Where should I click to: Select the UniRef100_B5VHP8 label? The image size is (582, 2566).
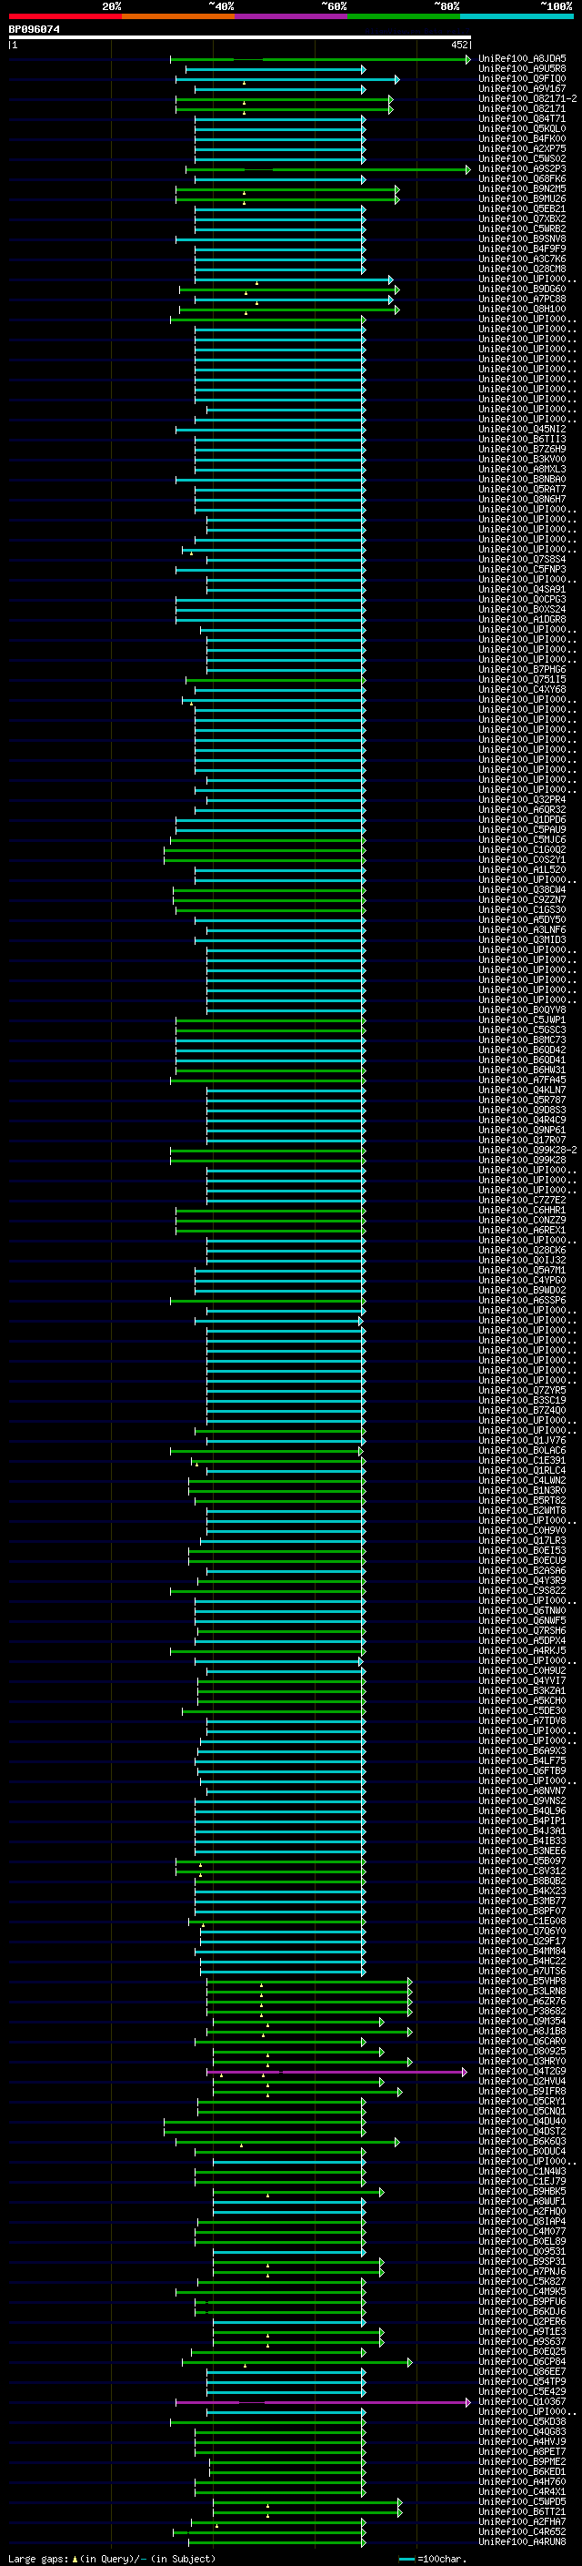coord(522,1982)
